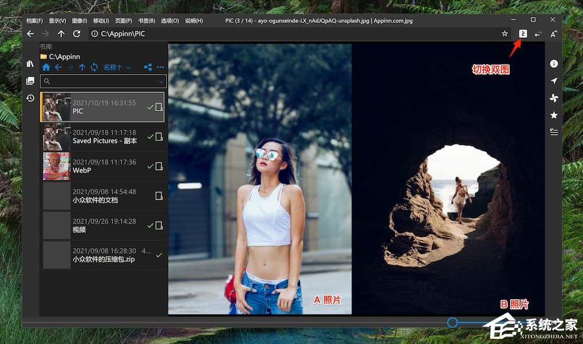Click the right photo of the cave

[x=448, y=179]
